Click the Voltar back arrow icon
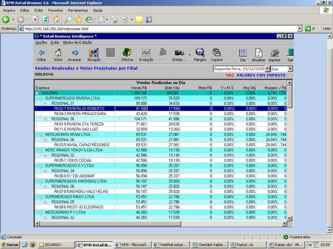 coord(41,53)
